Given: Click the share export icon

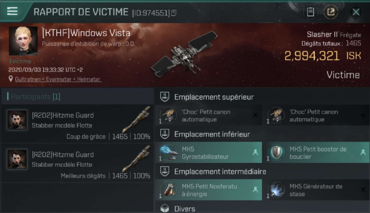Looking at the screenshot, I should click(330, 12).
